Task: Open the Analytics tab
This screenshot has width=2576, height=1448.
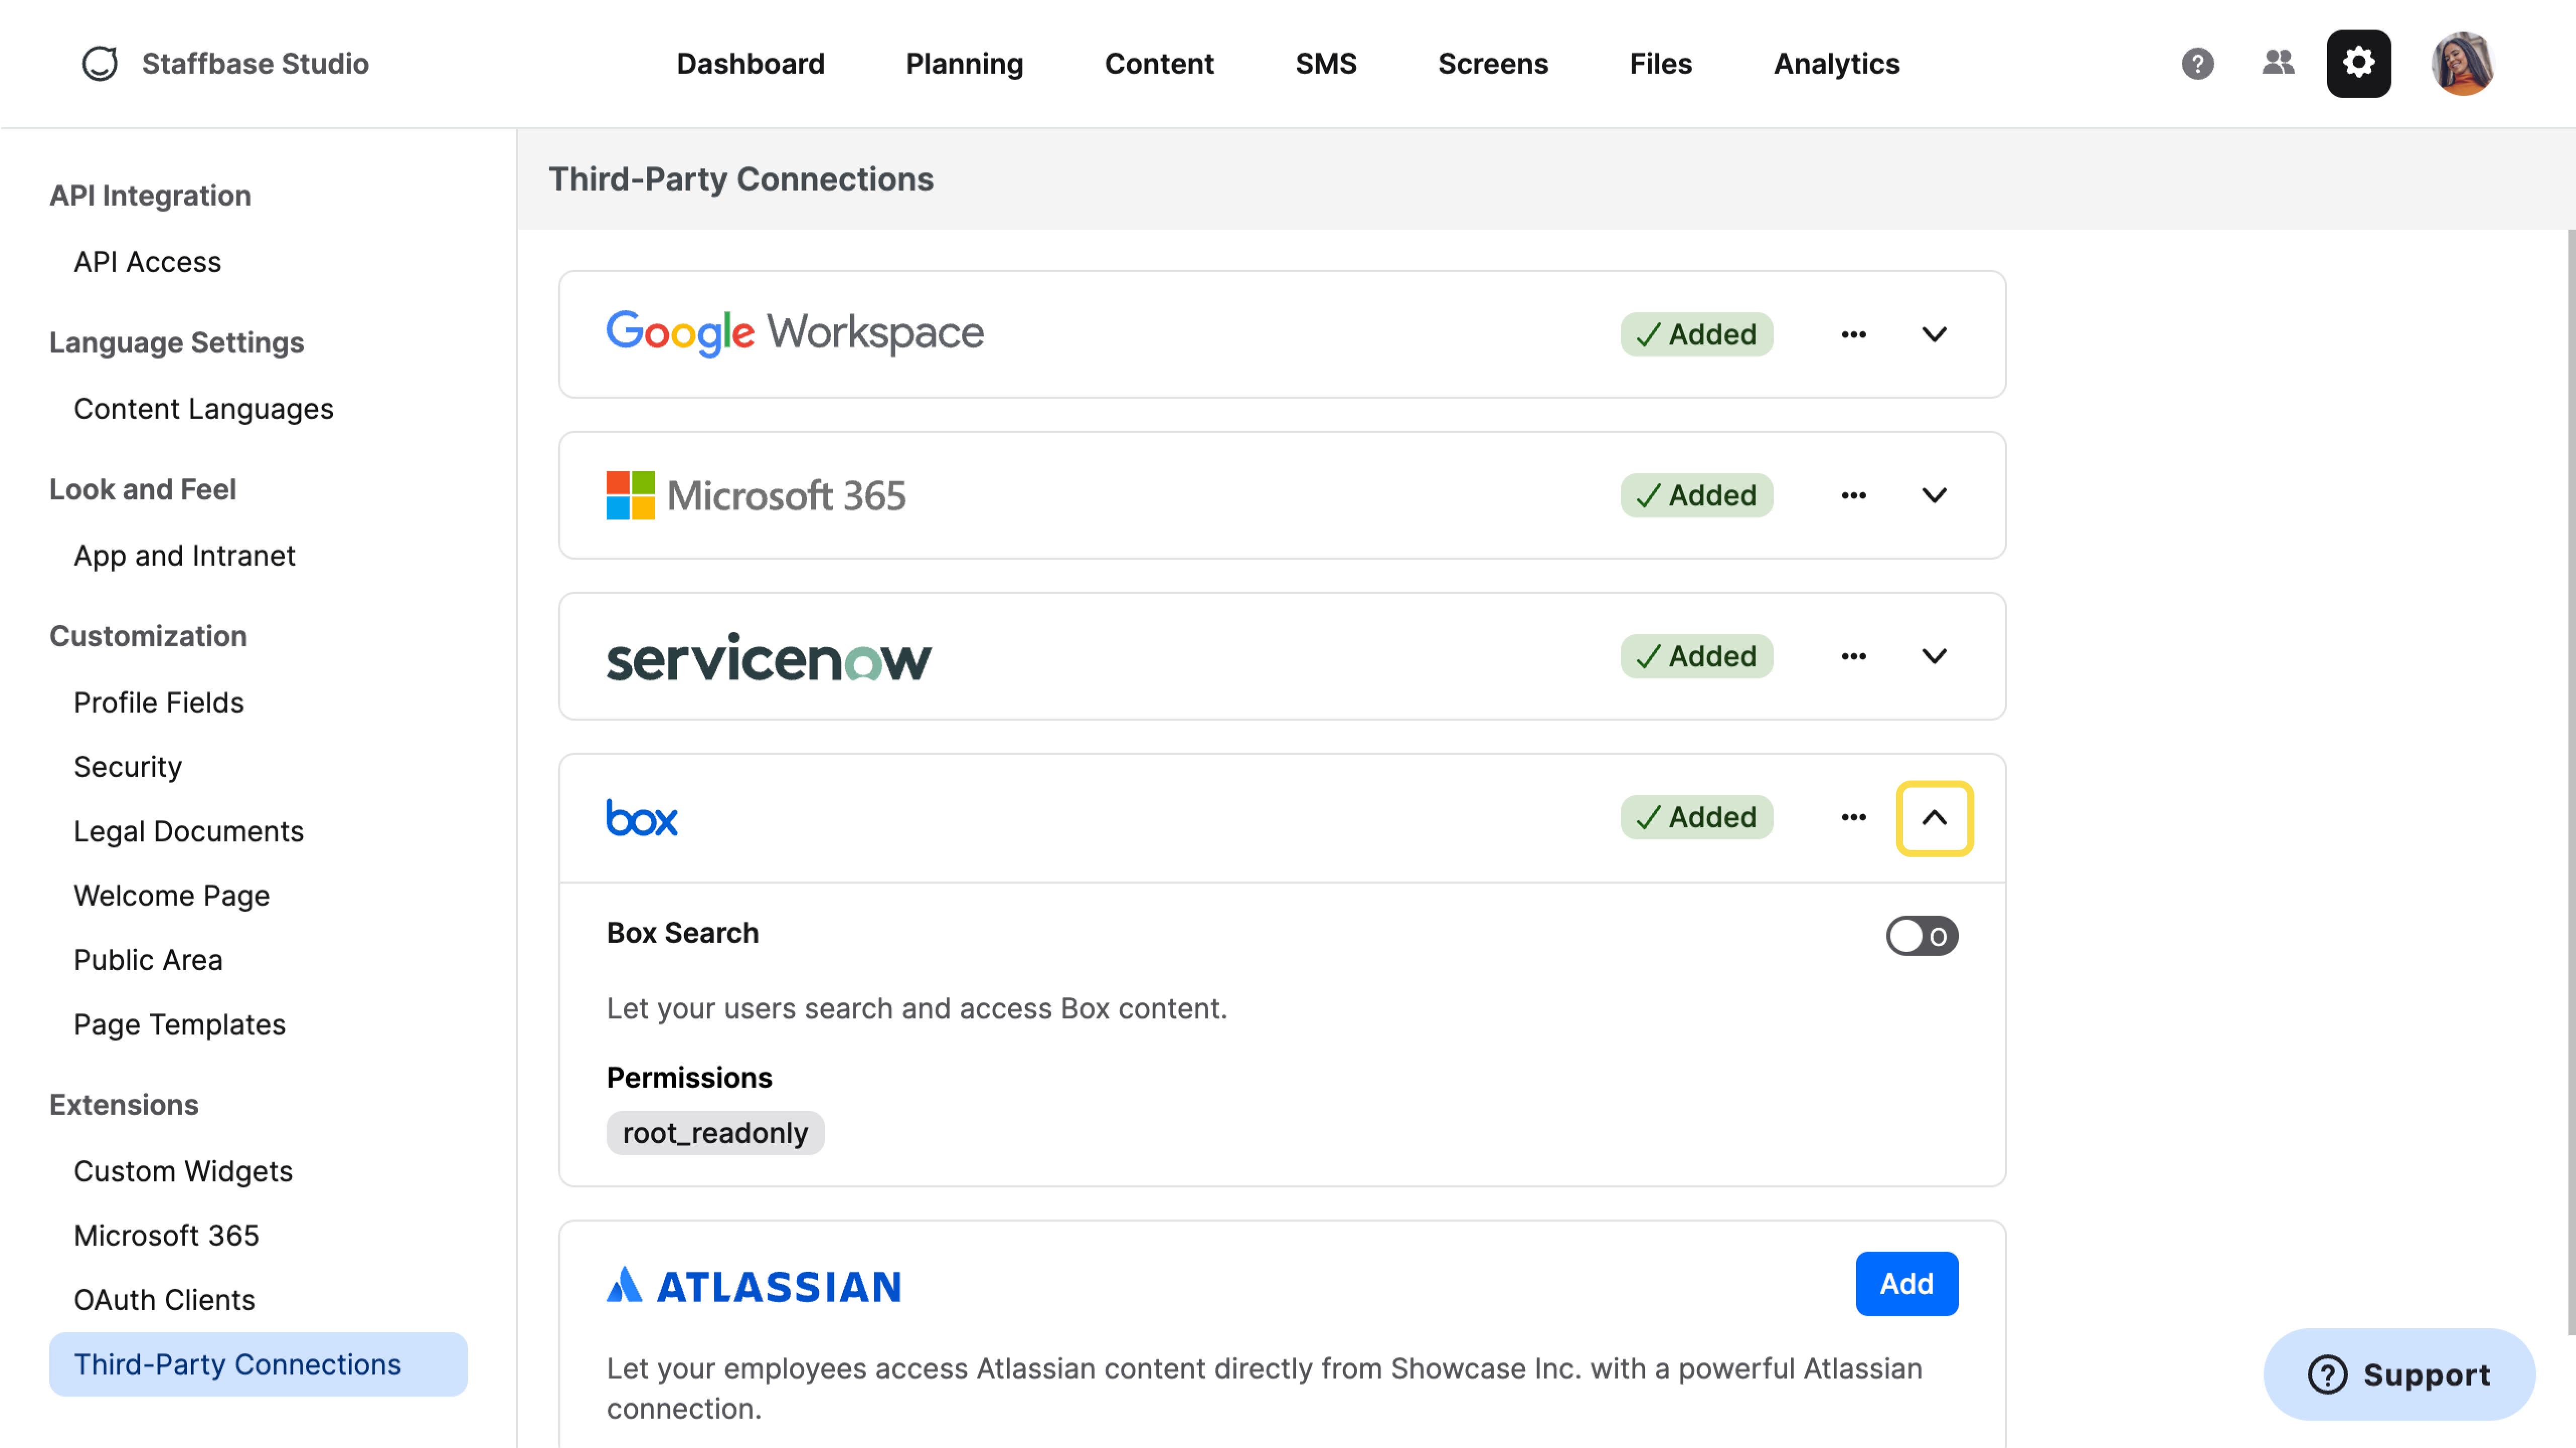Action: coord(1836,64)
